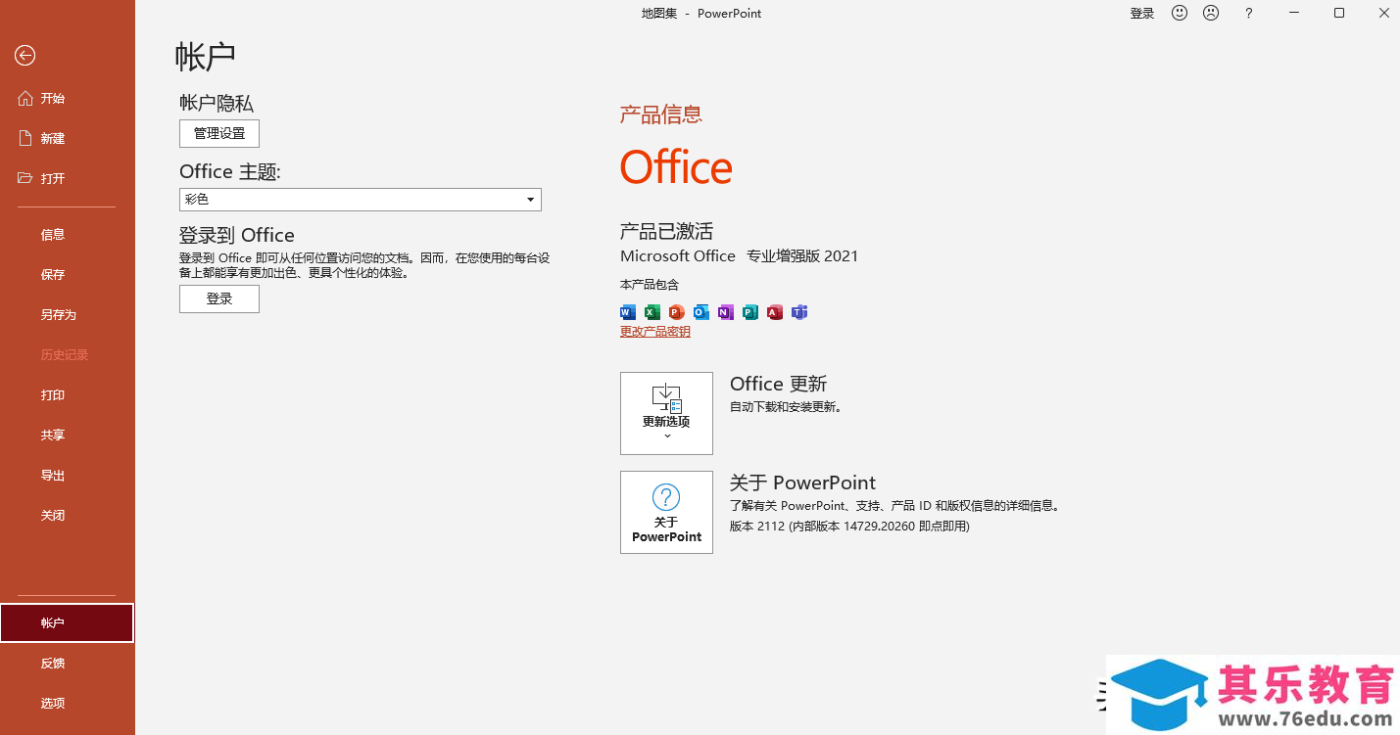Screen dimensions: 1400x735
Task: Click the Access product icon
Action: [775, 312]
